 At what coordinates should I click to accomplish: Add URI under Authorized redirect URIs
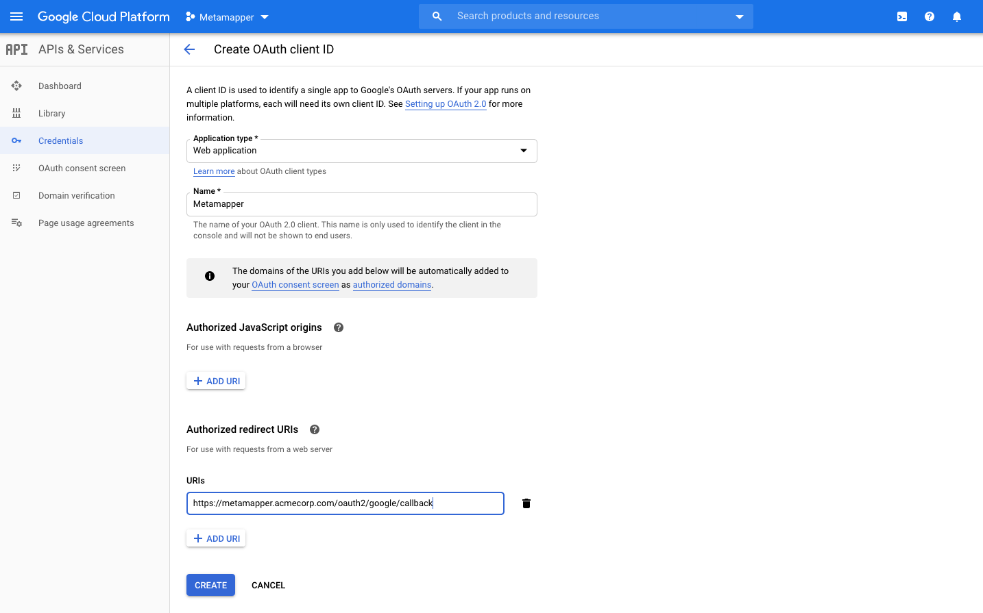216,538
